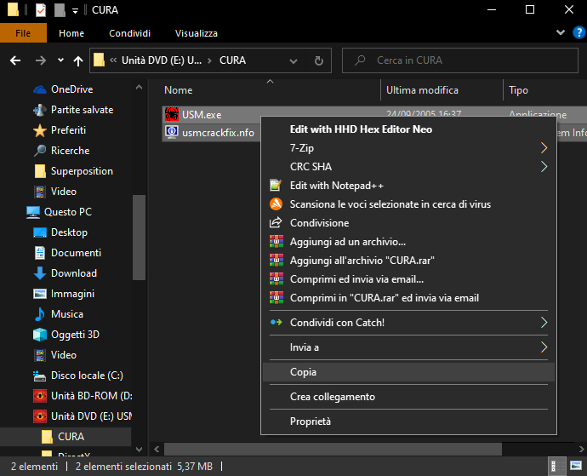The image size is (587, 476).
Task: Click Unità DVD (E:) breadcrumb in address bar
Action: 162,60
